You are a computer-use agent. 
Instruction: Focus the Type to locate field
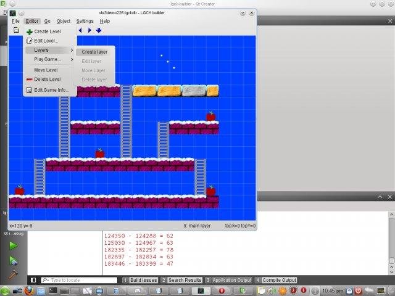(x=79, y=280)
